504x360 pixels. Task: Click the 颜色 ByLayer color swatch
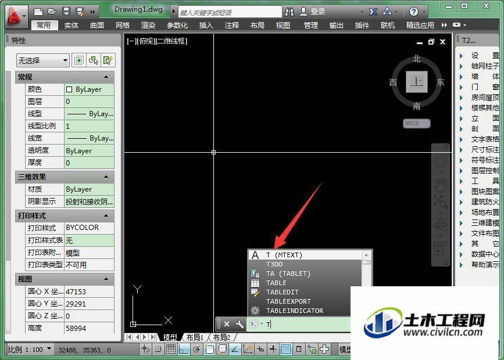coord(69,89)
